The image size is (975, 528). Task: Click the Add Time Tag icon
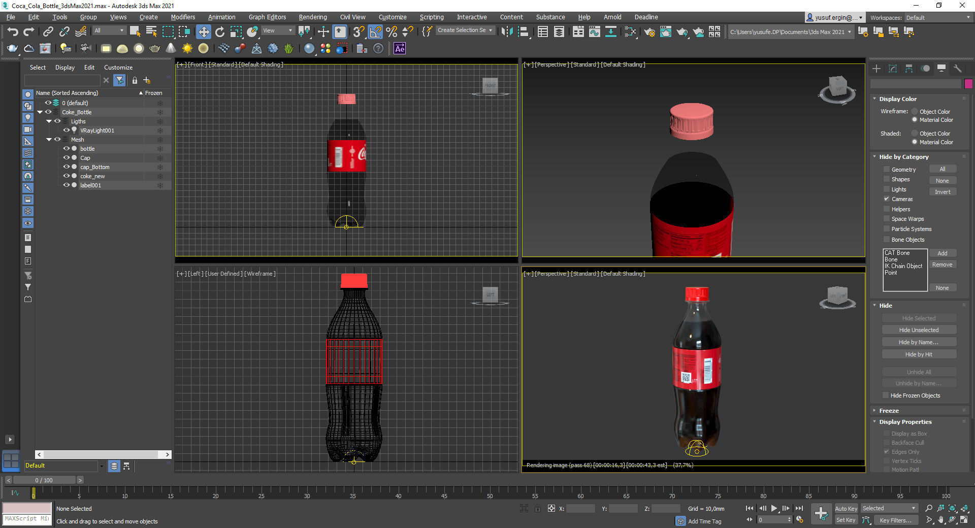(680, 521)
